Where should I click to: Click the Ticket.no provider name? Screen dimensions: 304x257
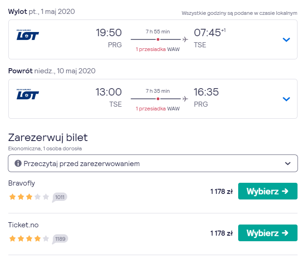23,225
